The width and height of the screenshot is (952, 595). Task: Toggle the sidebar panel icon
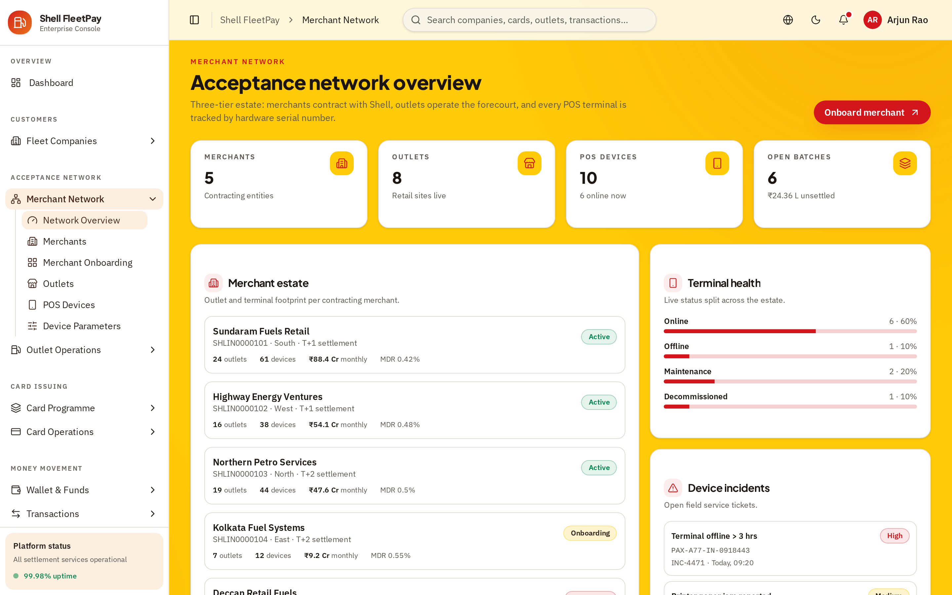194,20
